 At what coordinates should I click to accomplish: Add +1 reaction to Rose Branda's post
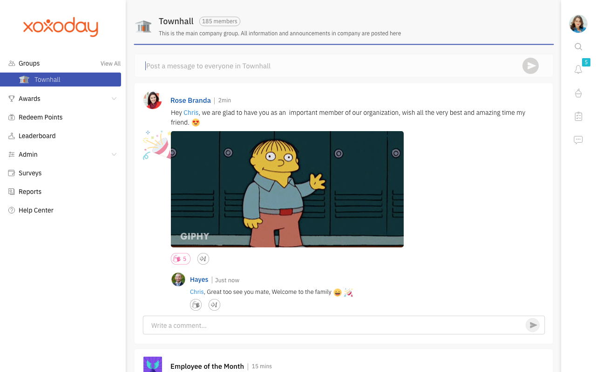coord(203,259)
